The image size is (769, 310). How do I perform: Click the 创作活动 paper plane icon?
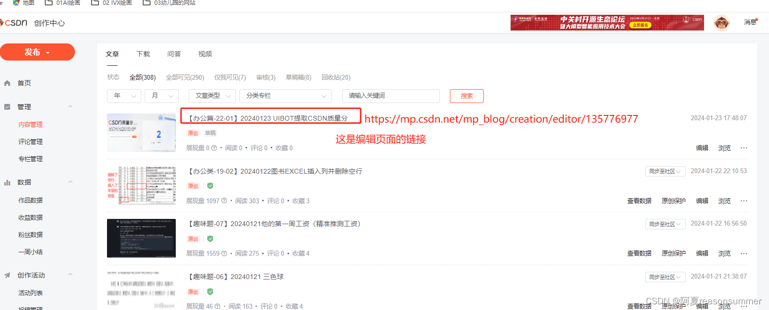[7, 275]
